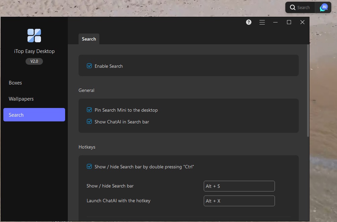Switch to the Search tab
337x222 pixels.
[x=89, y=39]
